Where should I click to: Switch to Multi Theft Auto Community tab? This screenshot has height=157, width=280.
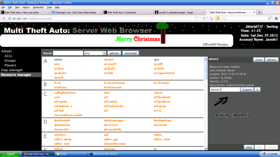tap(128, 12)
